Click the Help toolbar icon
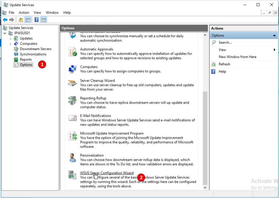279x198 pixels. pyautogui.click(x=36, y=20)
